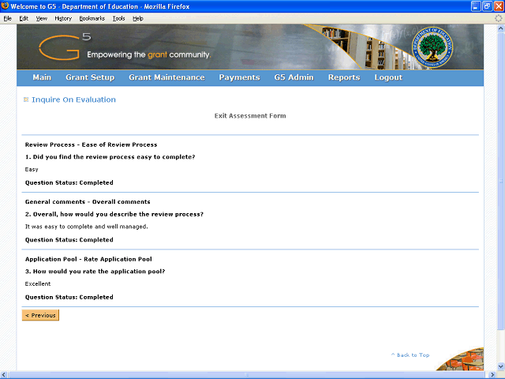This screenshot has height=379, width=505.
Task: Click the question 1 review process text
Action: (x=110, y=157)
